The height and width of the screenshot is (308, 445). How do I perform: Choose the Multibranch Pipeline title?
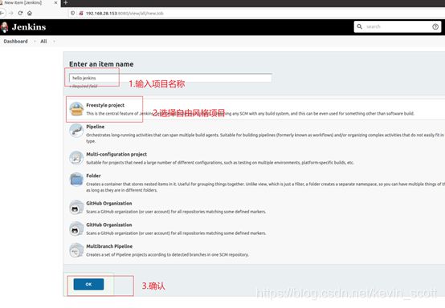(109, 246)
